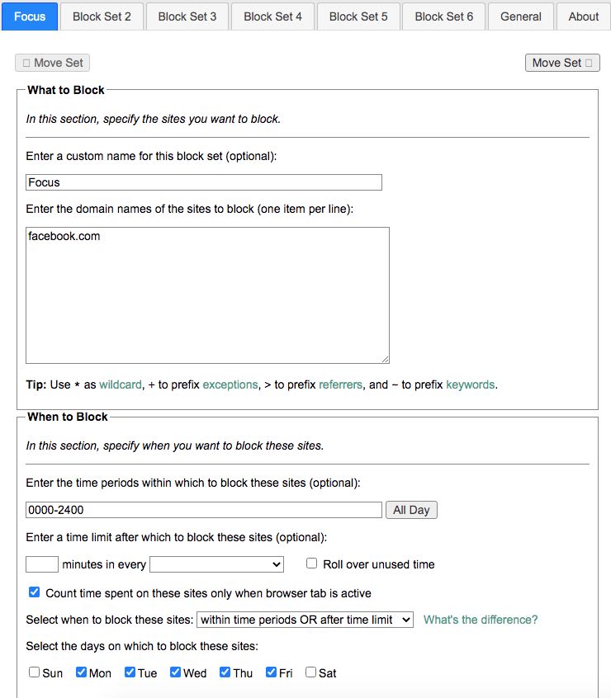Screen dimensions: 611x698
Task: Enable Roll over unused time checkbox
Action: click(x=312, y=564)
